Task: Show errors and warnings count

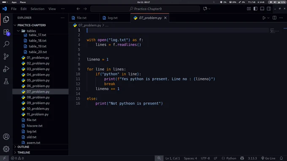Action: coord(17,158)
